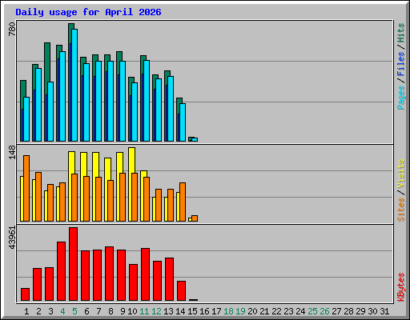
Task: Click the orange 'Sites' legend label
Action: tap(401, 210)
